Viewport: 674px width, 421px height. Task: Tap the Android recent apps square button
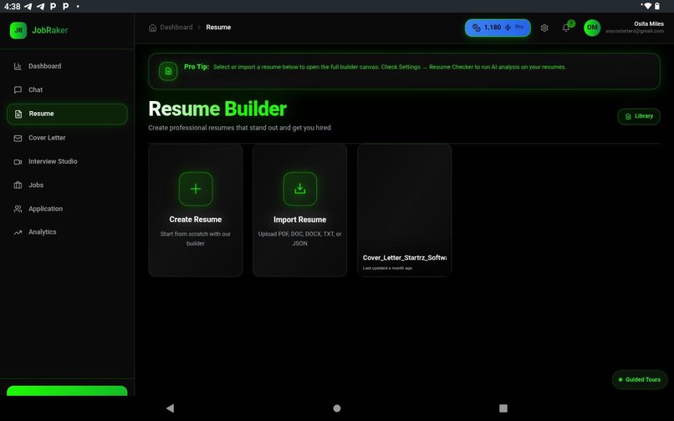(x=503, y=408)
